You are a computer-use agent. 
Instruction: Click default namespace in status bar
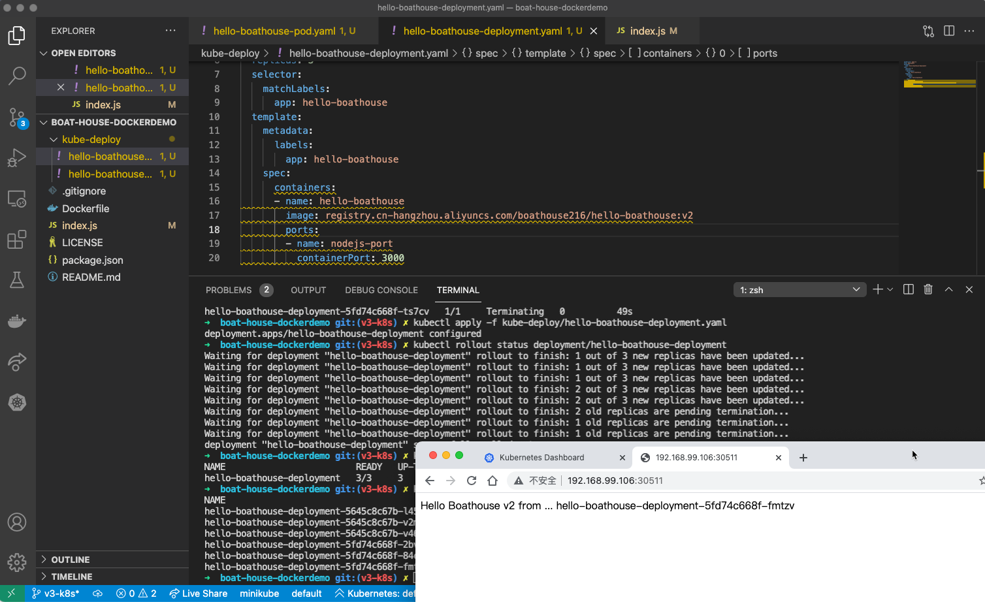306,594
